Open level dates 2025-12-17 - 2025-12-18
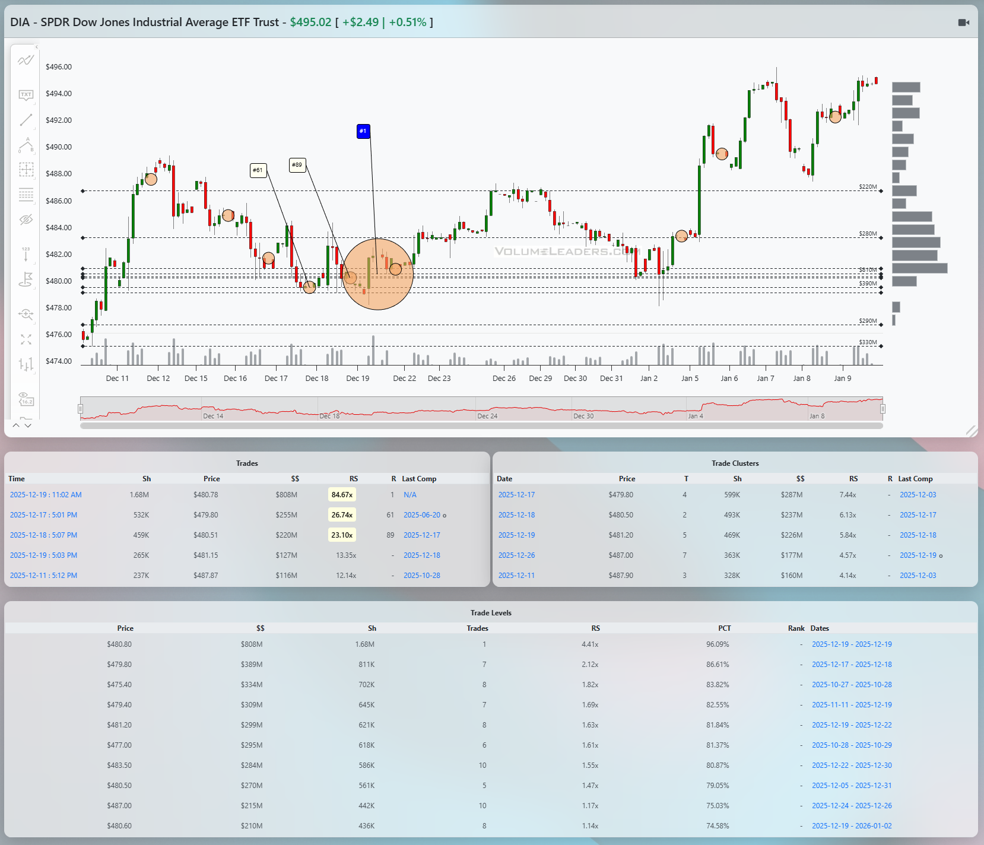This screenshot has width=984, height=845. click(x=852, y=665)
